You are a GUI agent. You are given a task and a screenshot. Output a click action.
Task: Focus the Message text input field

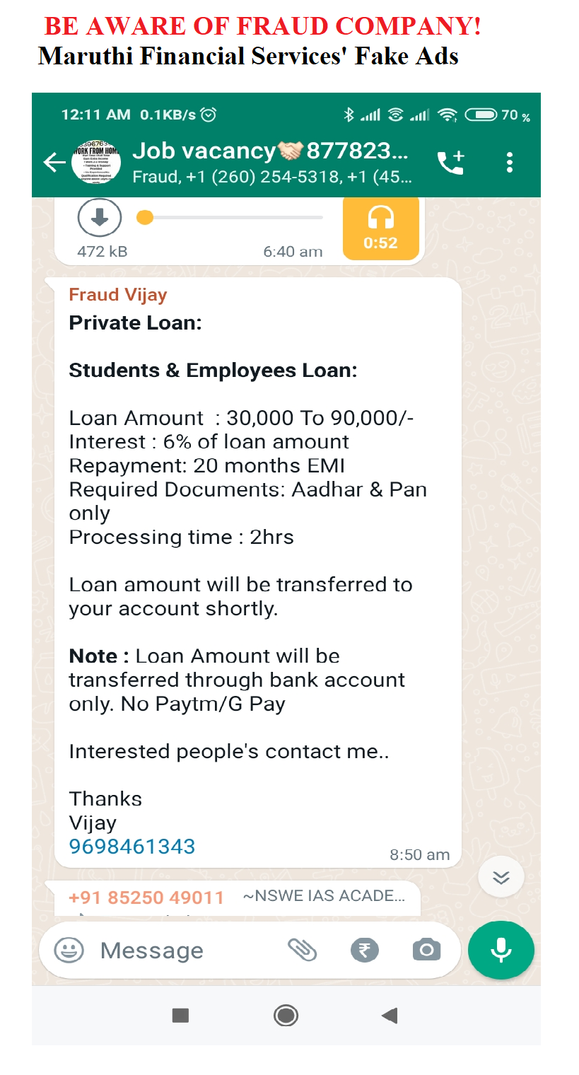184,951
